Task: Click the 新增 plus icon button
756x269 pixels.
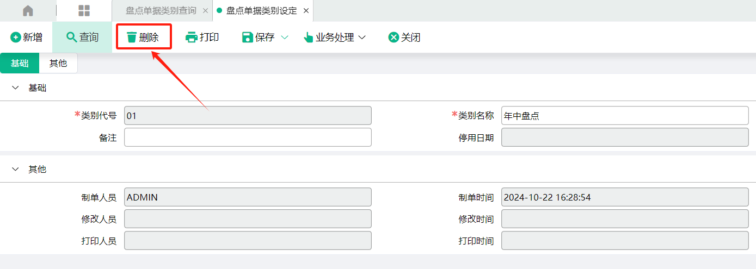Action: (x=26, y=37)
